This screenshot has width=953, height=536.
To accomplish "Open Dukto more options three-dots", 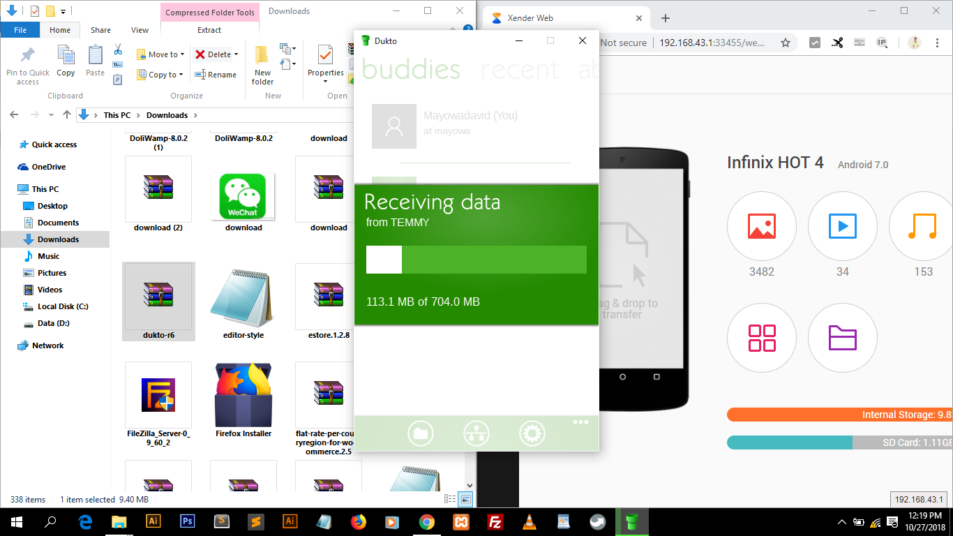I will (580, 422).
